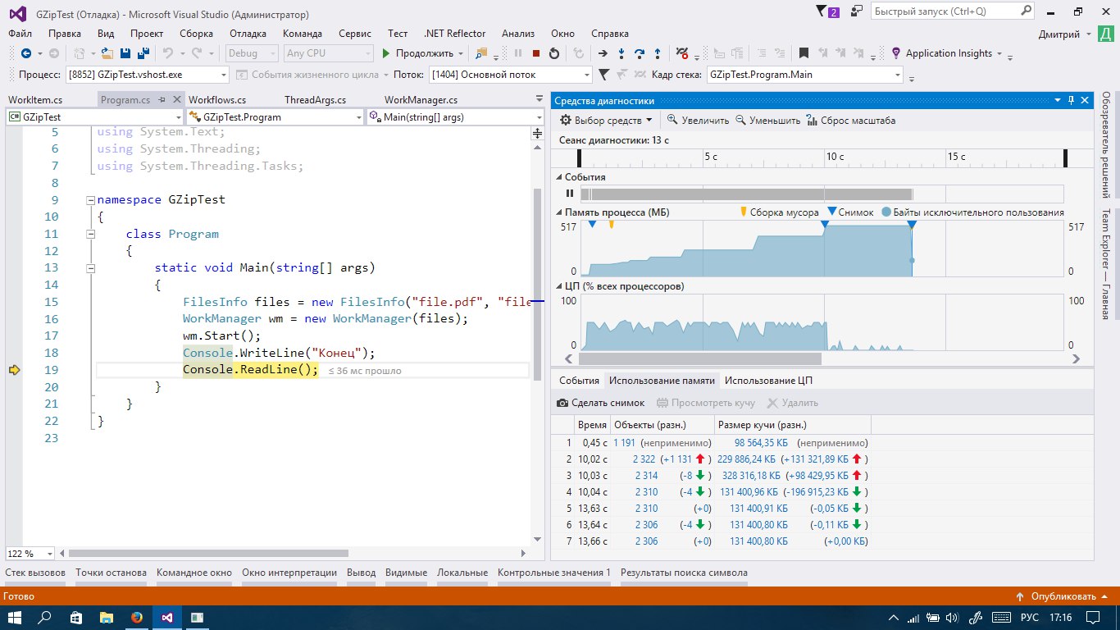Click the Find in Files icon
1120x630 pixels.
click(481, 53)
